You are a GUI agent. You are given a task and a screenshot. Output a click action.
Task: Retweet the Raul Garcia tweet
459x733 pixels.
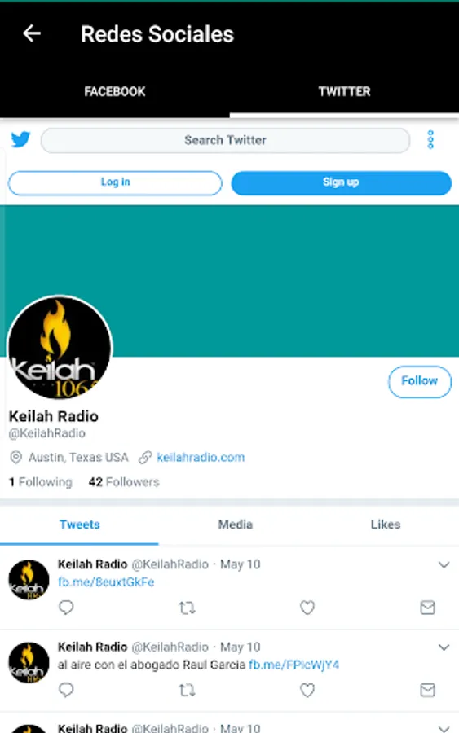coord(187,690)
